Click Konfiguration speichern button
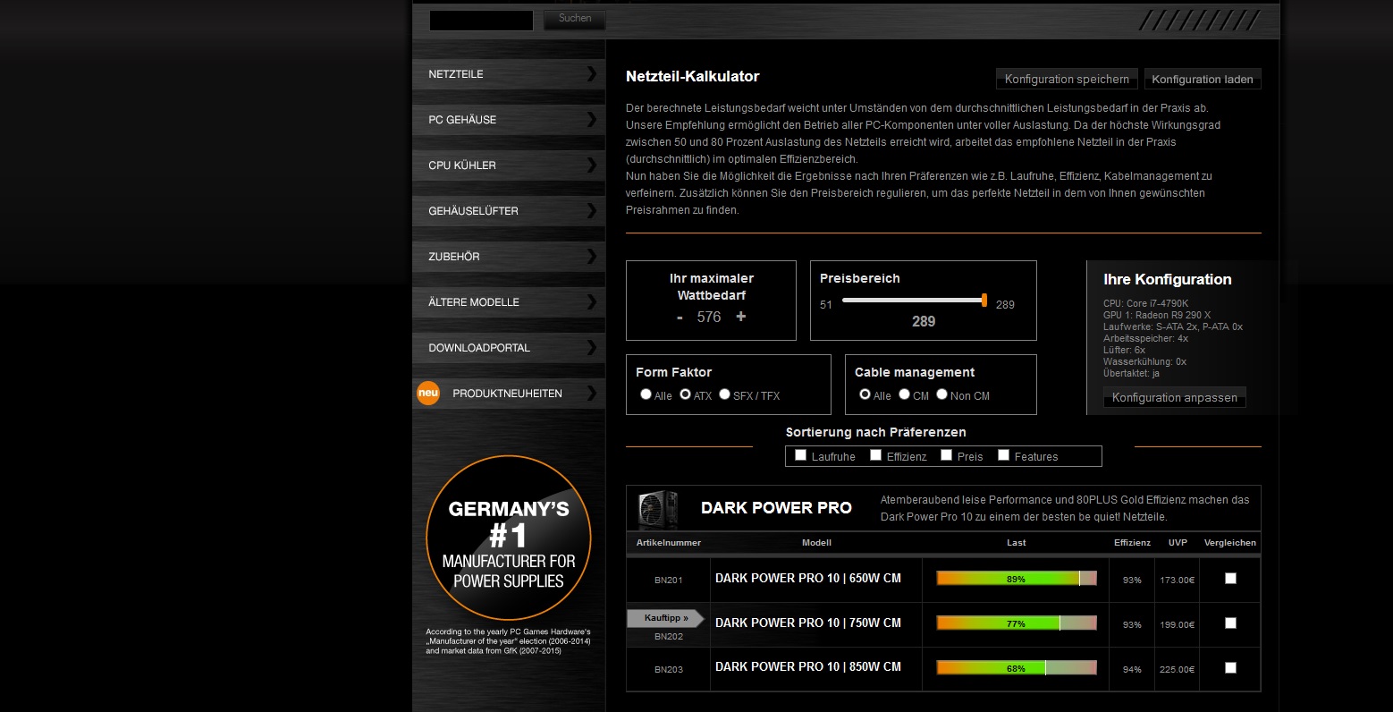 [x=1067, y=79]
